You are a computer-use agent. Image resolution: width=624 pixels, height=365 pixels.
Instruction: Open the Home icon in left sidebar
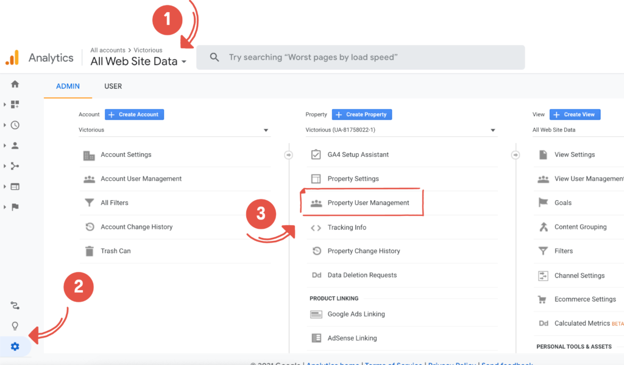point(15,84)
